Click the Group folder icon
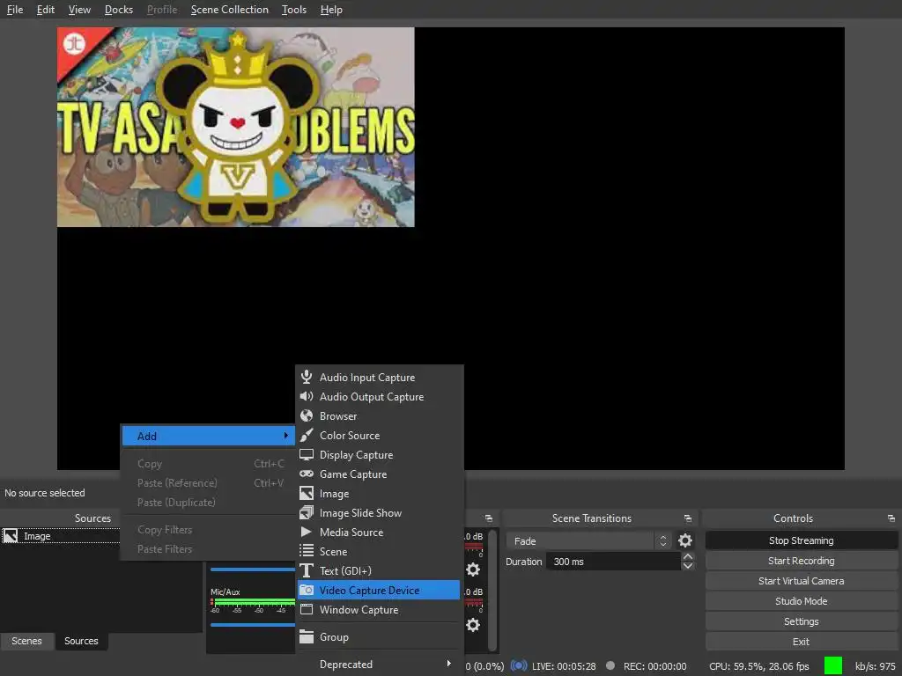The image size is (902, 676). coord(307,637)
